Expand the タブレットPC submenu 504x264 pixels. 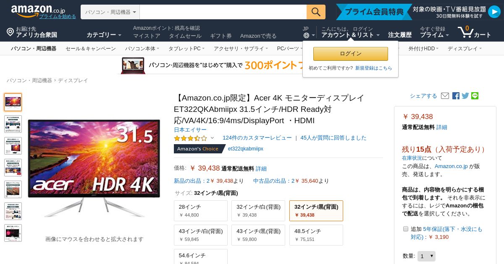[186, 49]
